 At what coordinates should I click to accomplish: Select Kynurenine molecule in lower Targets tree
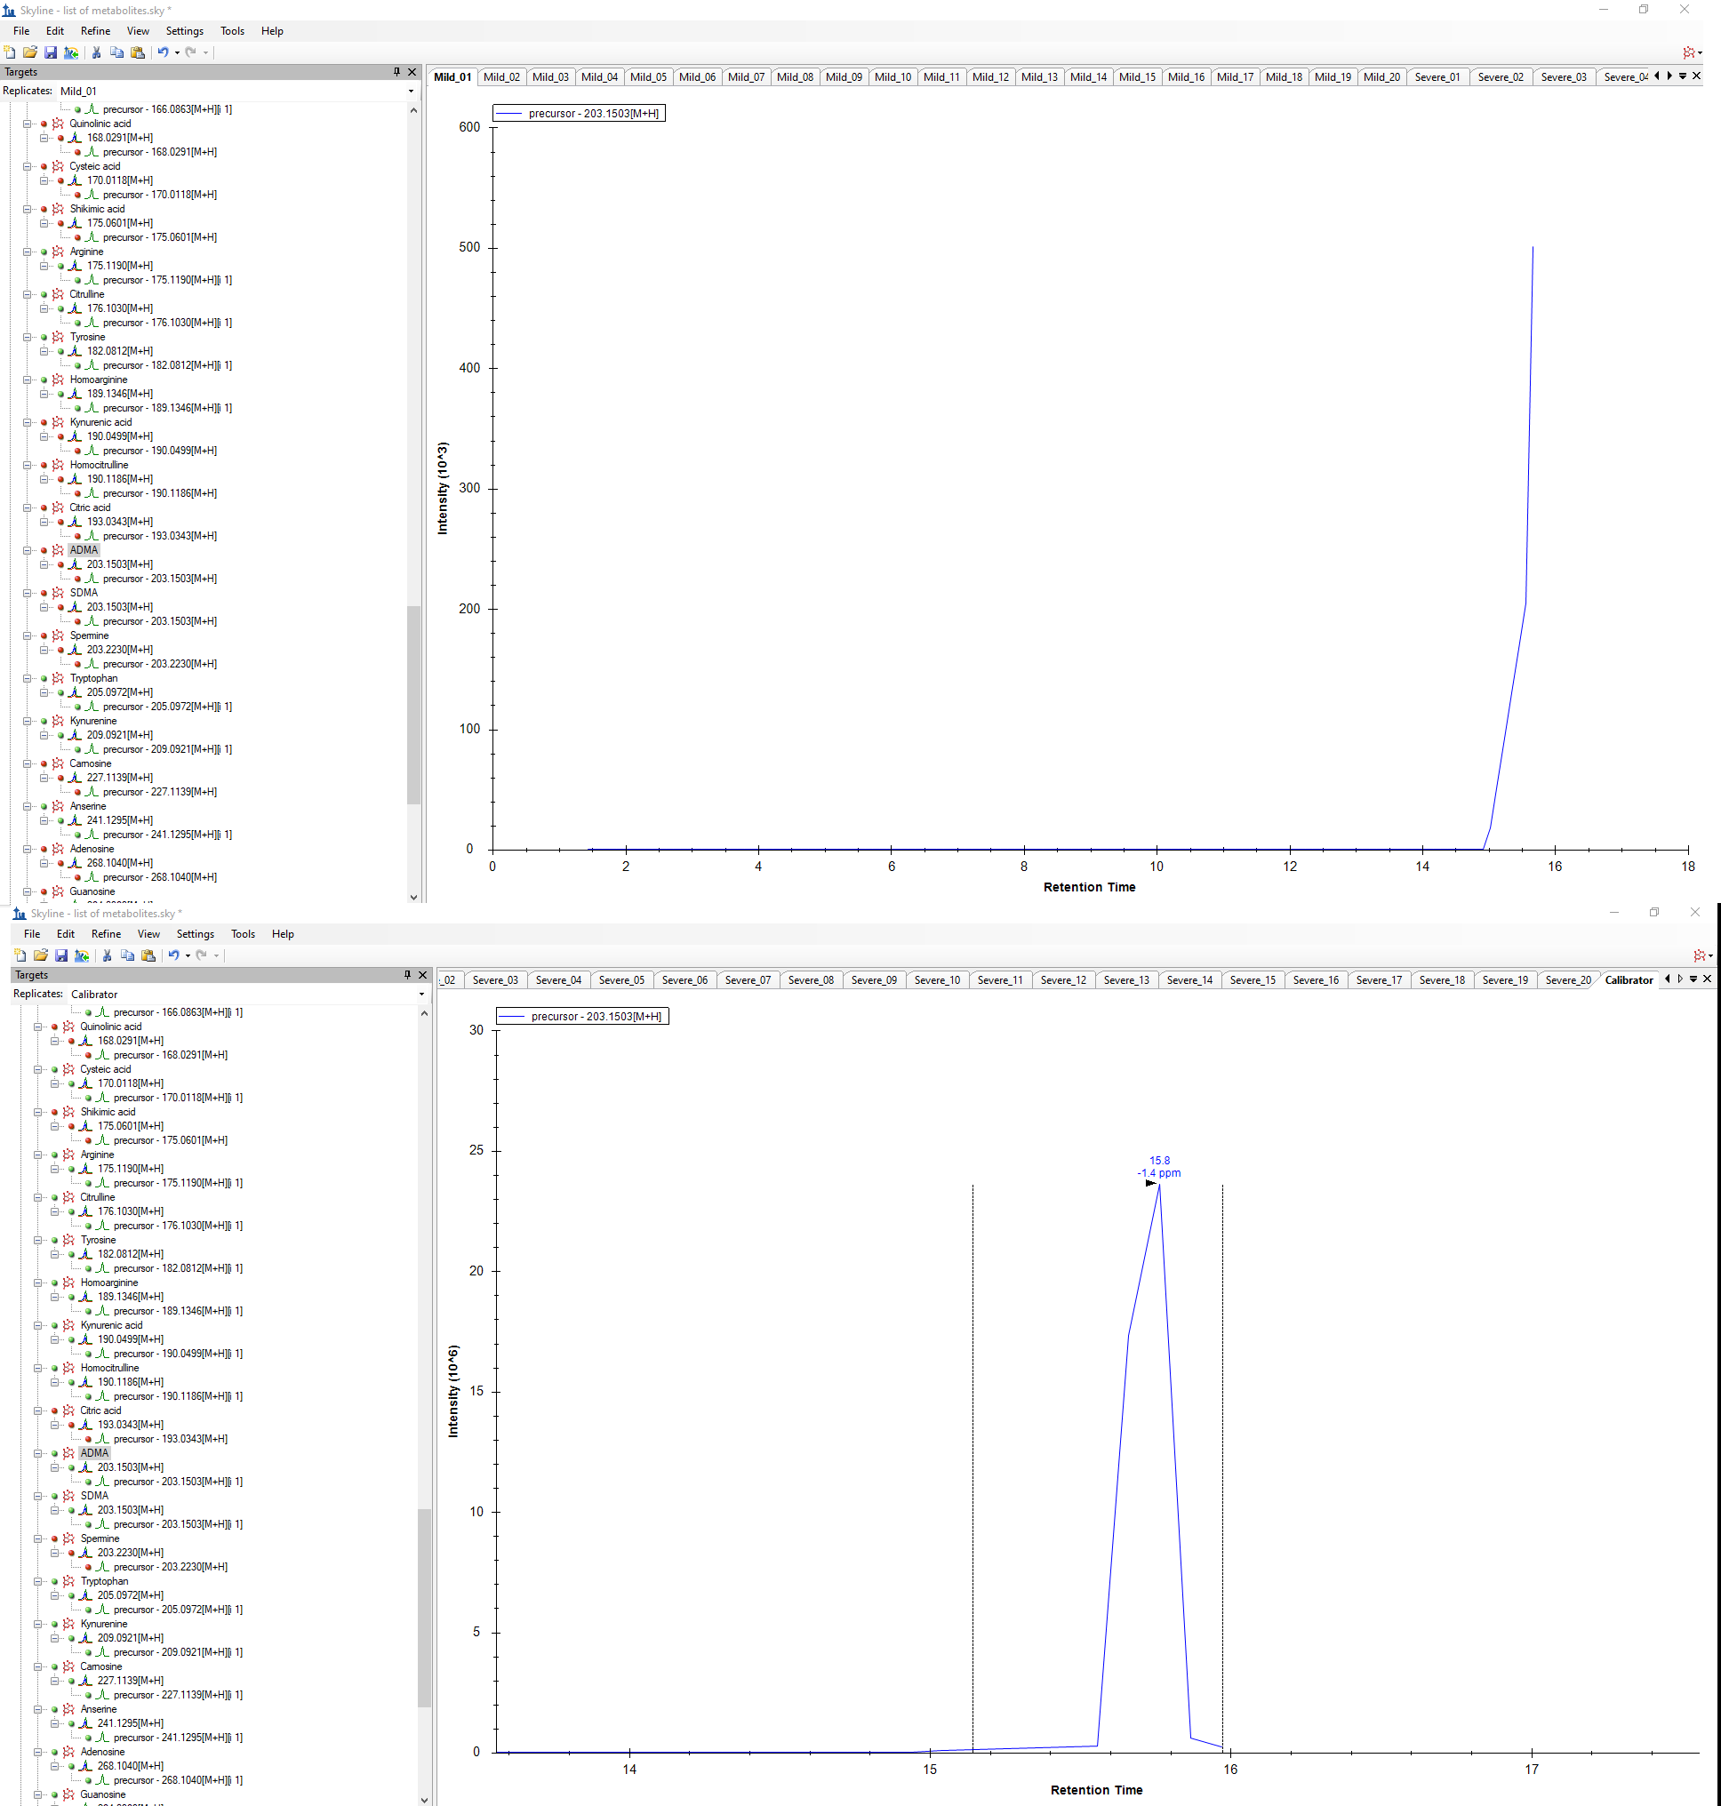point(104,1625)
